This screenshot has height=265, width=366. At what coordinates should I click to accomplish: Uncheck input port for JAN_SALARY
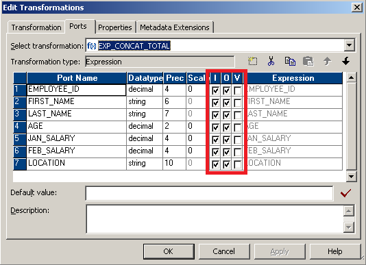pos(215,140)
